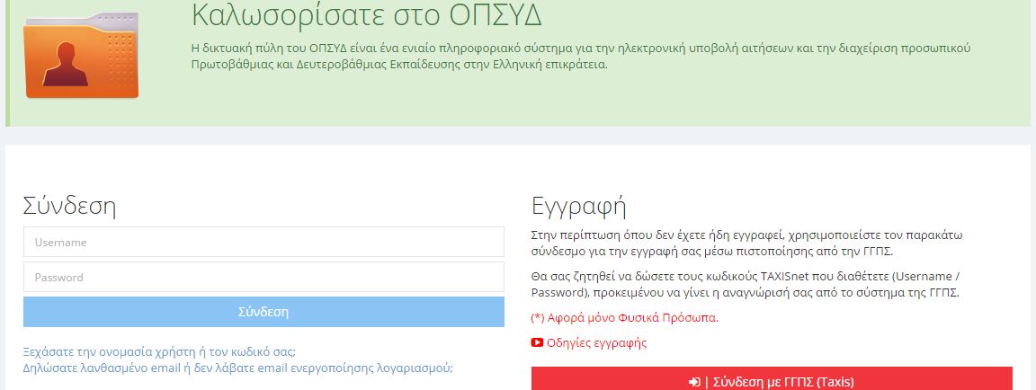1036x390 pixels.
Task: Focus the Password input field
Action: (263, 277)
